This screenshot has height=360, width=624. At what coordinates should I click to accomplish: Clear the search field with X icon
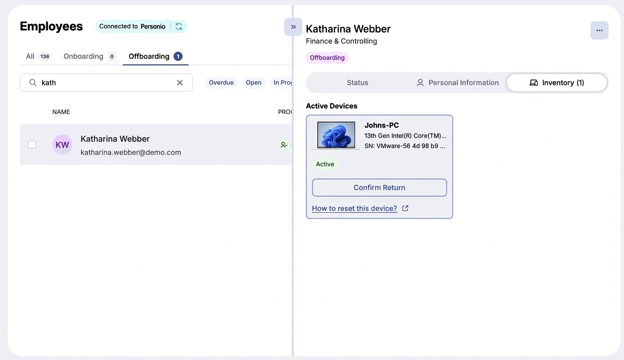(180, 83)
